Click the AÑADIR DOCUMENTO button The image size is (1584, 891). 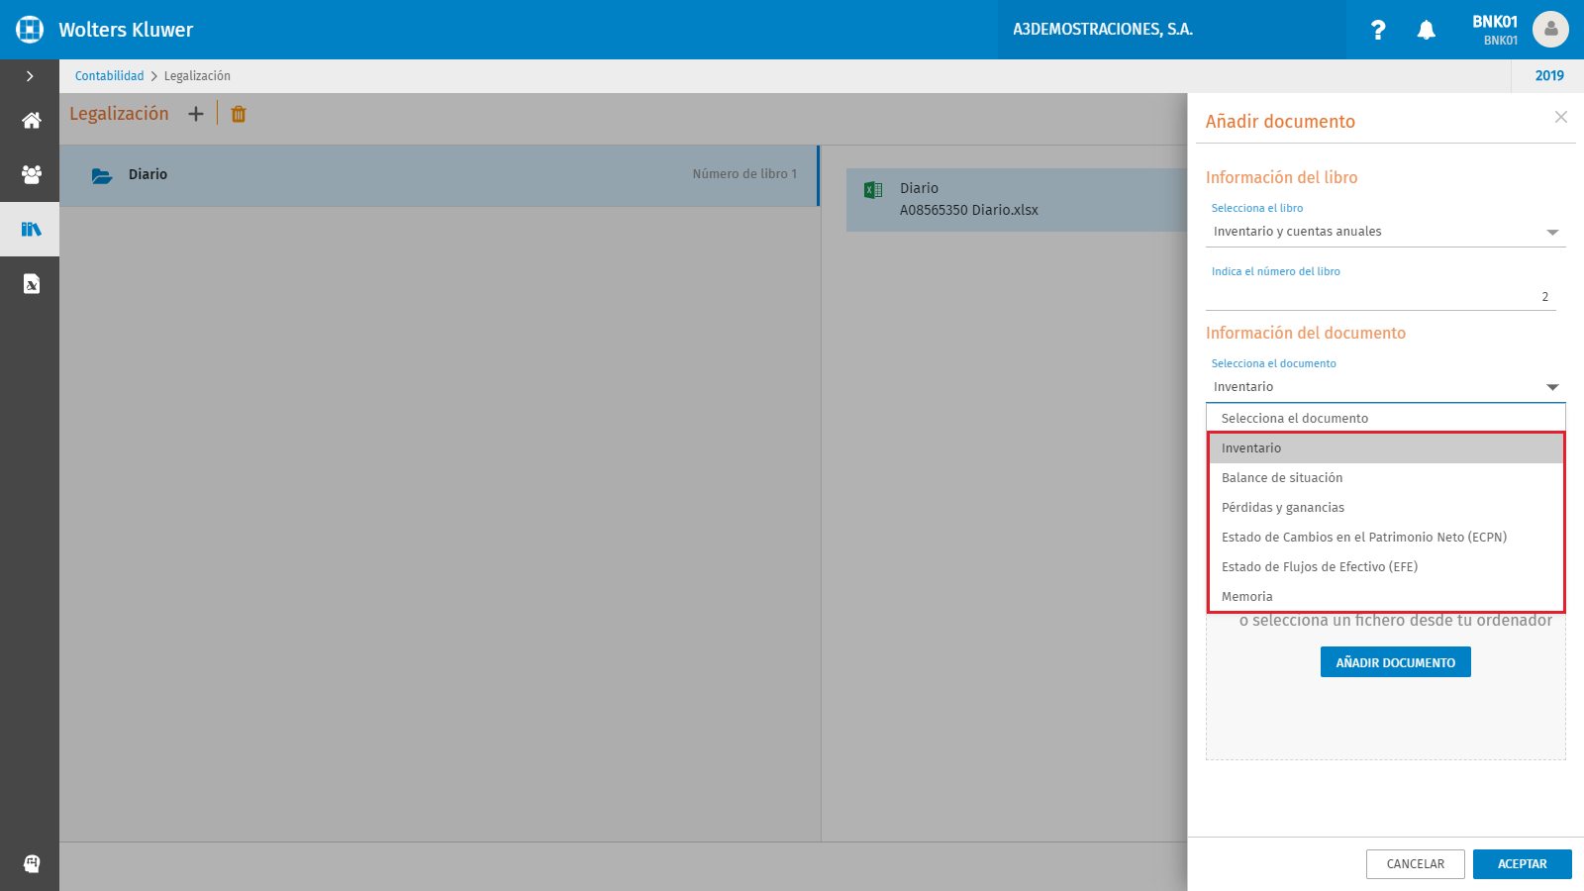[1396, 662]
